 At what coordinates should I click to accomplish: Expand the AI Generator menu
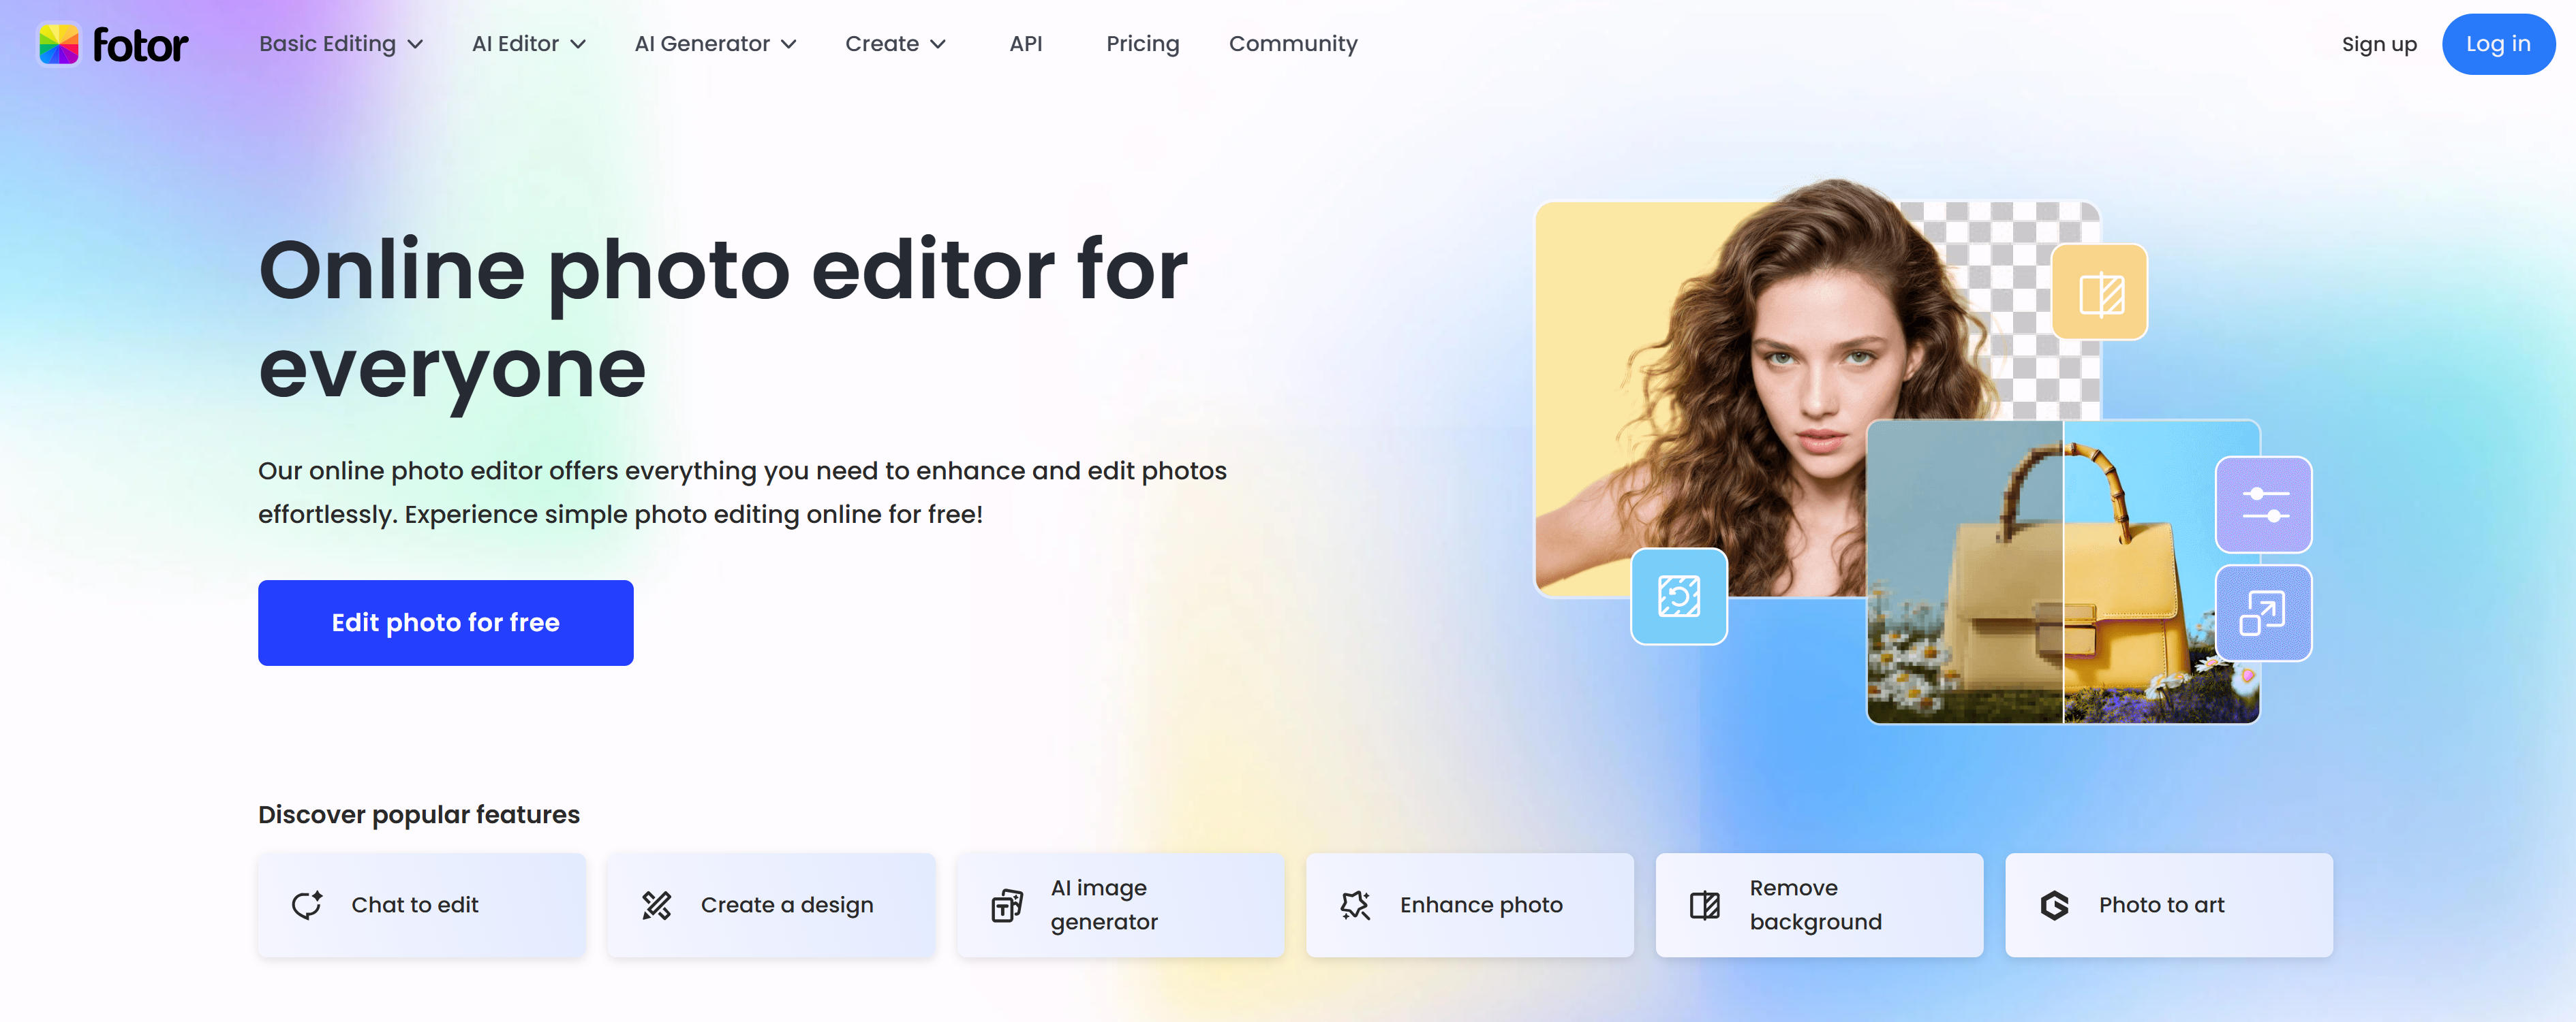click(x=714, y=44)
